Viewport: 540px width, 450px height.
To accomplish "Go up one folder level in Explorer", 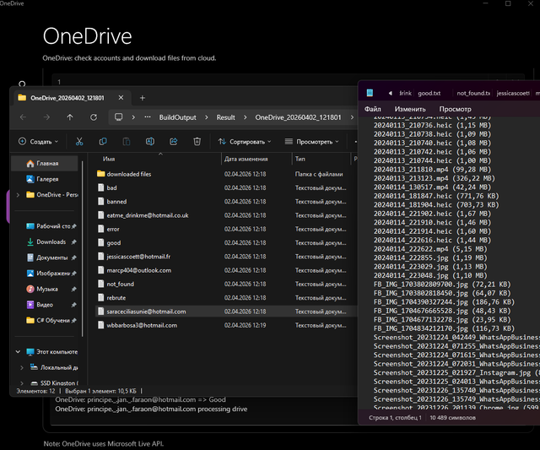I will point(70,117).
